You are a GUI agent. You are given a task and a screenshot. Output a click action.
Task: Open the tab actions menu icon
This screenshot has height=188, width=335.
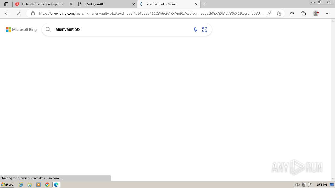[6, 4]
